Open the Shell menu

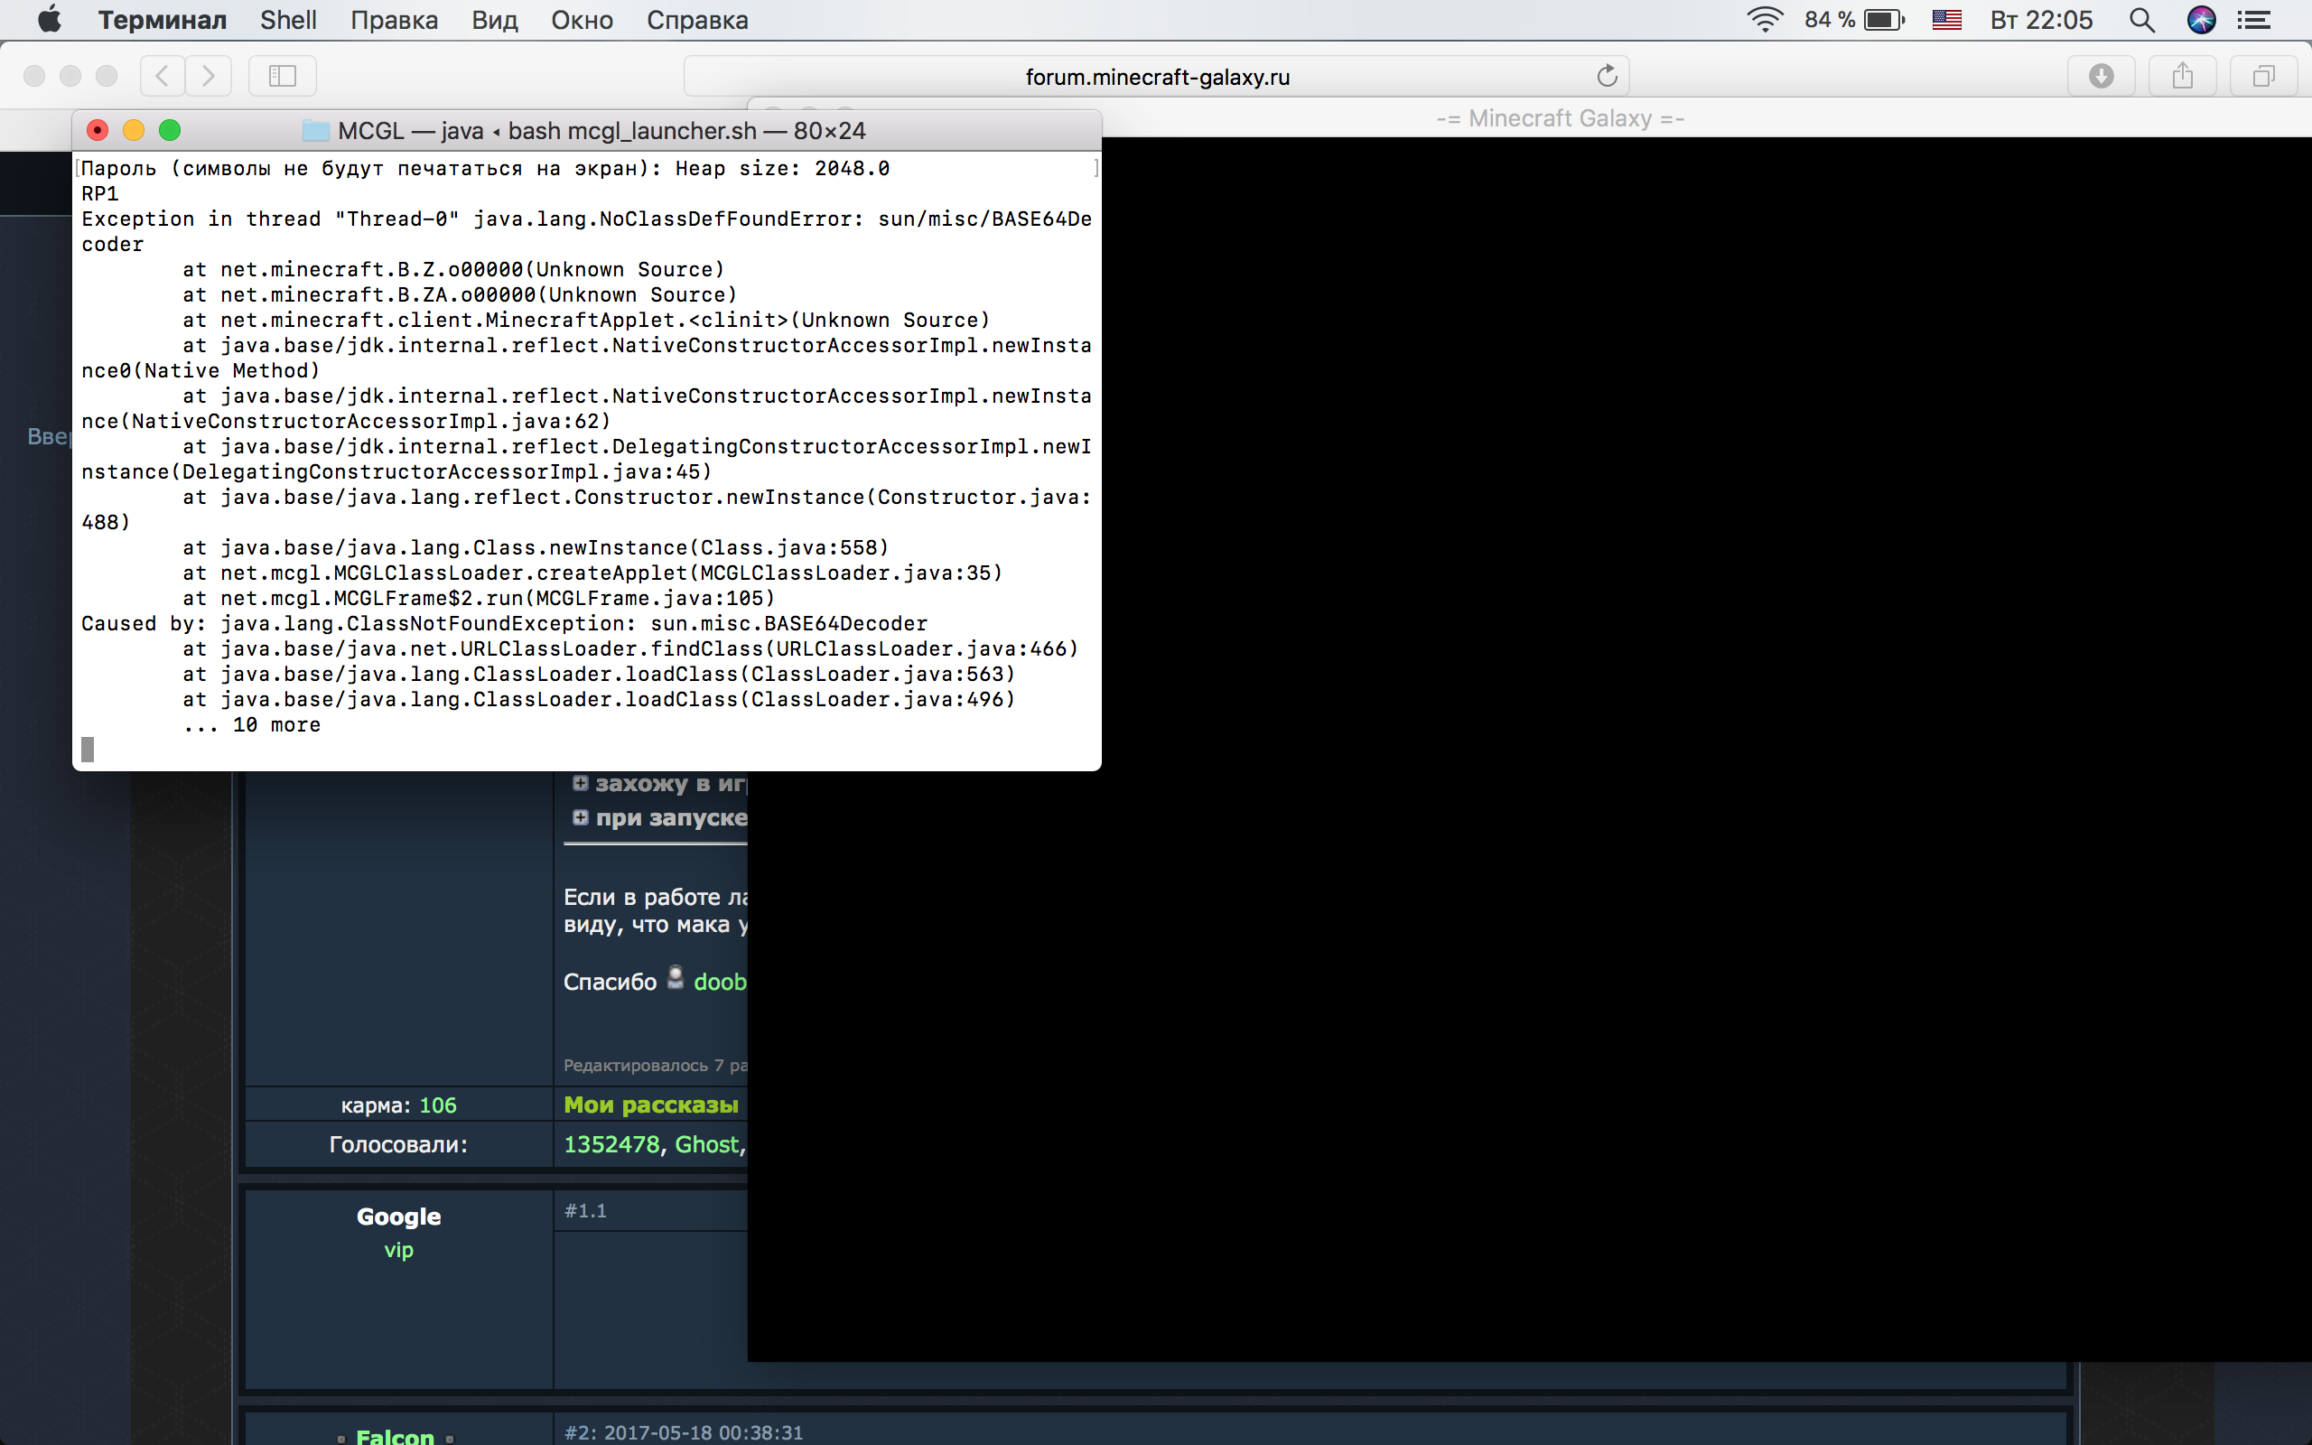click(287, 20)
